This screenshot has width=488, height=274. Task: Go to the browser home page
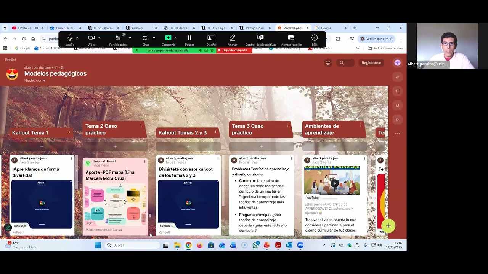pos(33,39)
